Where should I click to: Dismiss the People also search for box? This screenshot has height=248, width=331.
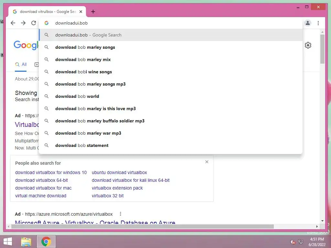click(x=207, y=162)
